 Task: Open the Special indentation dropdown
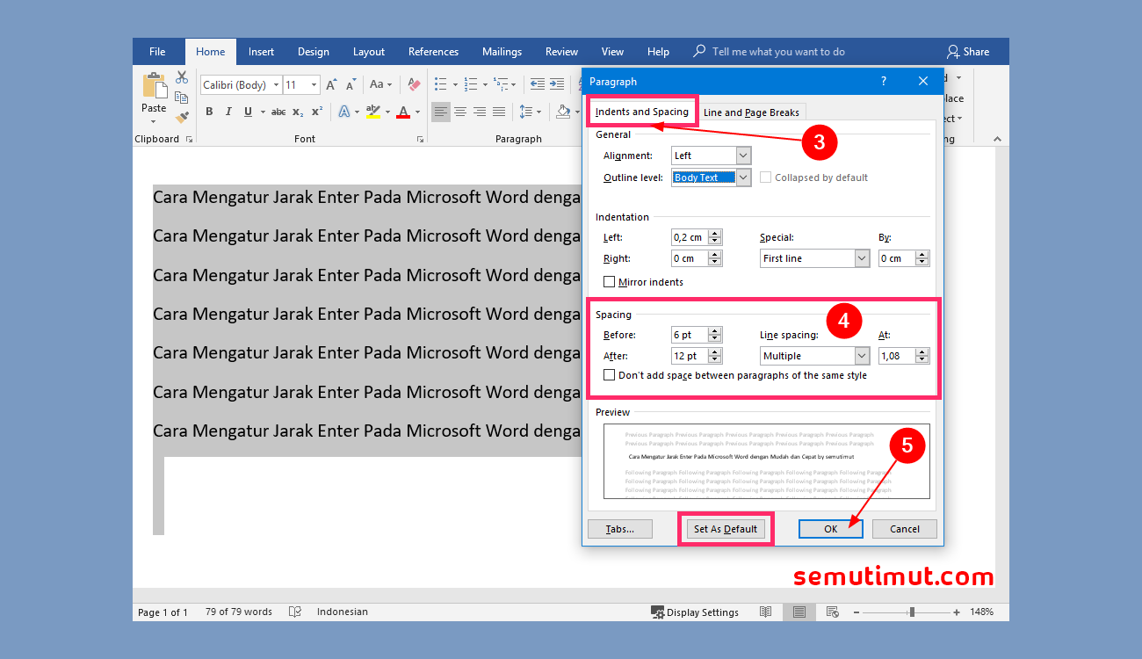(862, 258)
